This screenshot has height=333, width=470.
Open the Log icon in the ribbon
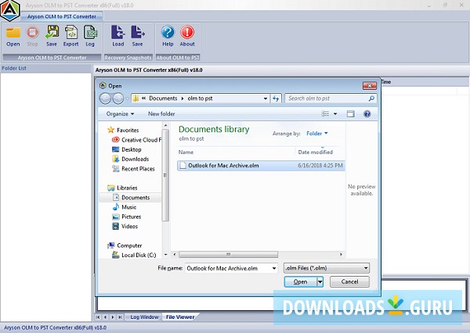click(x=90, y=32)
